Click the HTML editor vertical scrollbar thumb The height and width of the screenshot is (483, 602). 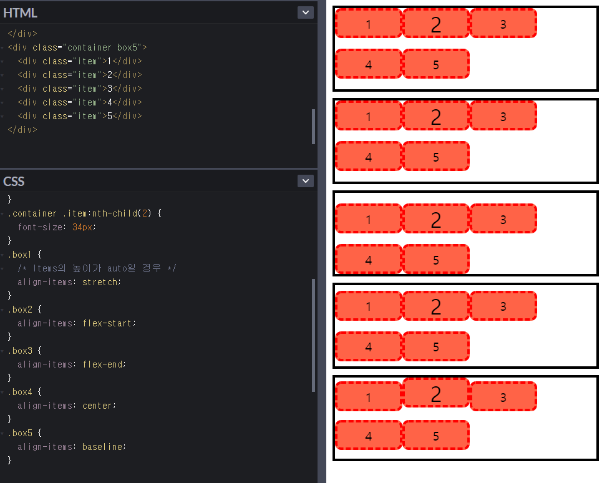[x=313, y=127]
